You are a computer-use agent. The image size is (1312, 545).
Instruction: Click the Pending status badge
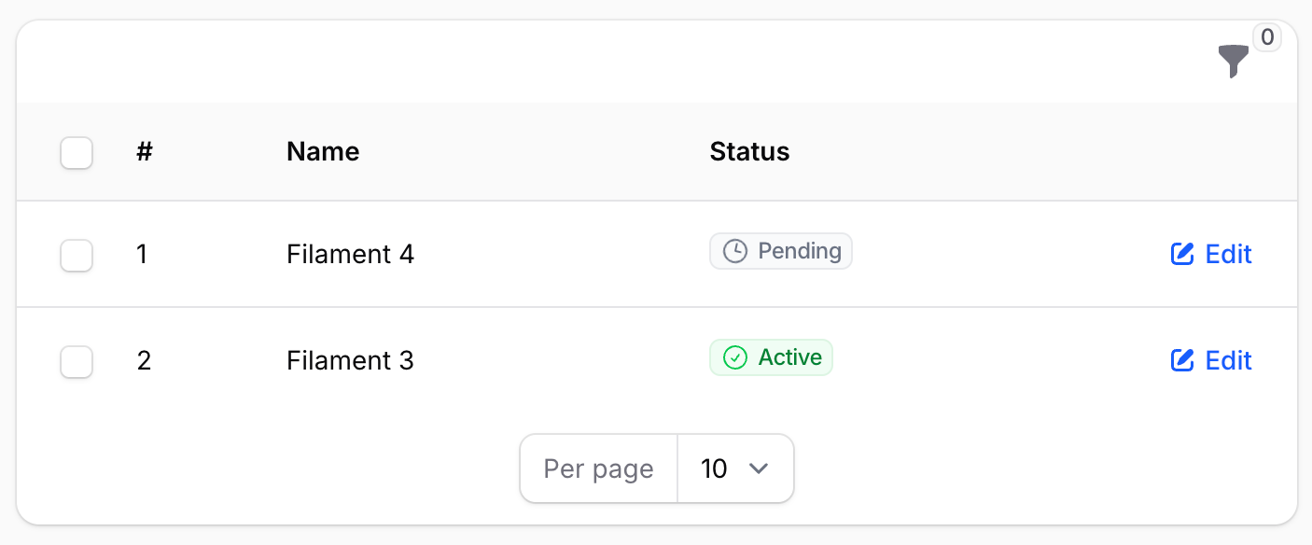tap(781, 251)
